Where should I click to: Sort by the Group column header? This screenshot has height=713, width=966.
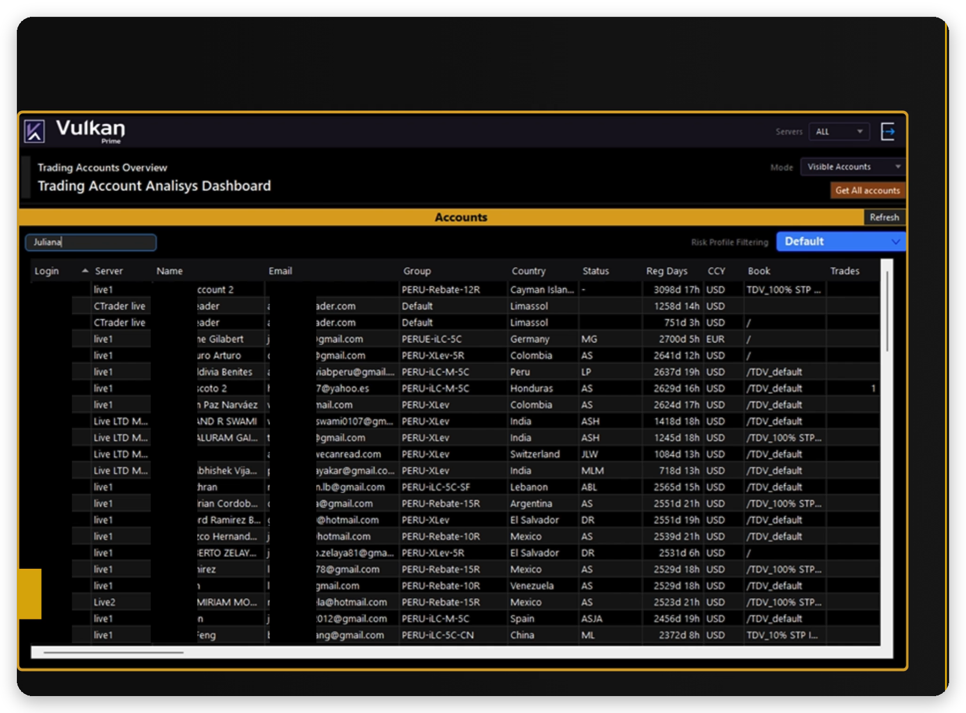[417, 271]
